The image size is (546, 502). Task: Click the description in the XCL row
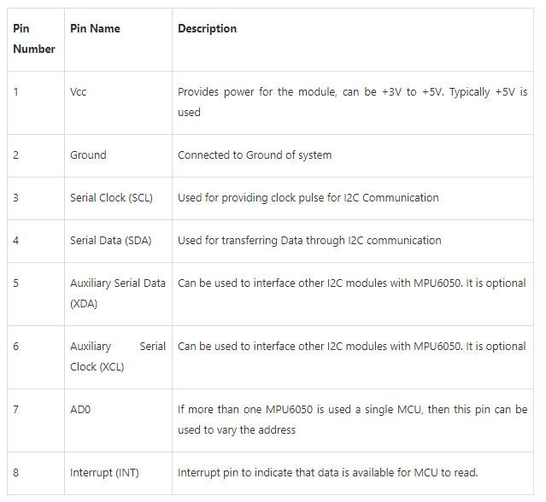click(x=351, y=346)
